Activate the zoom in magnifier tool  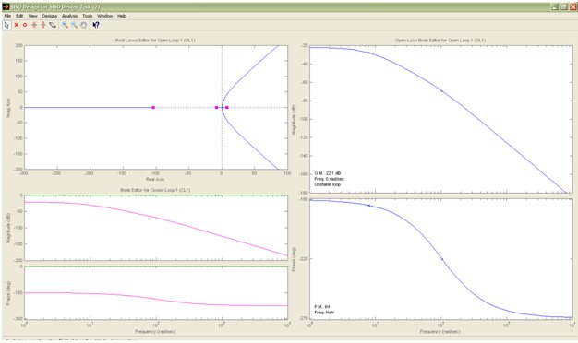[65, 25]
